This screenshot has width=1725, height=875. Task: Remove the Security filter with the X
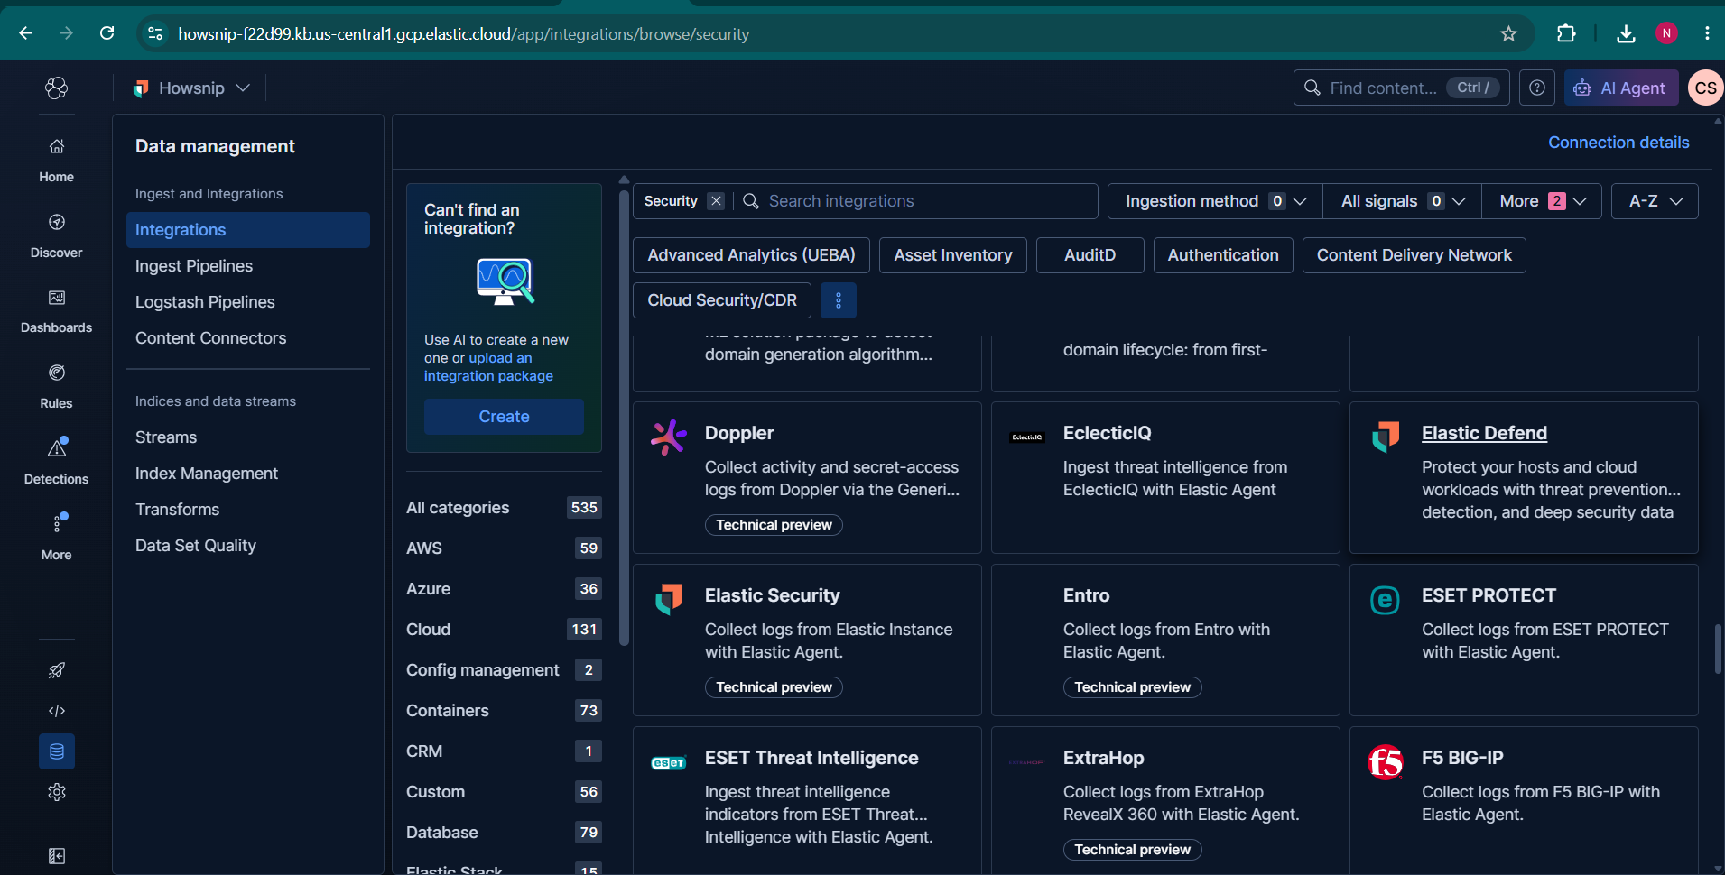tap(716, 201)
